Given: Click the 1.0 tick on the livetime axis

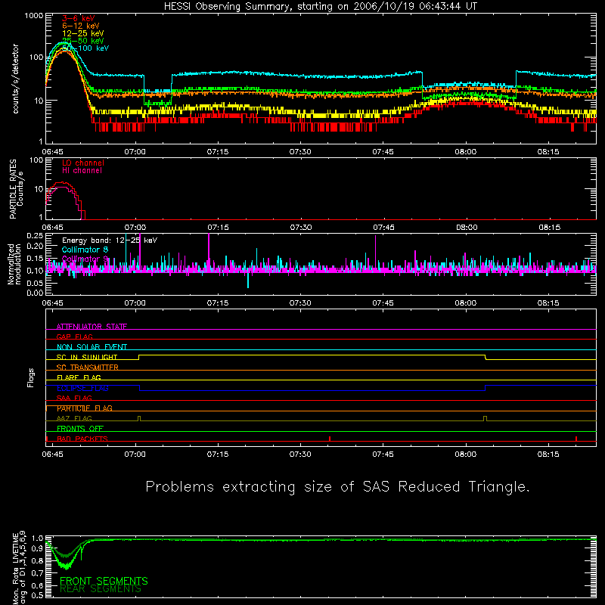Looking at the screenshot, I should coord(37,538).
